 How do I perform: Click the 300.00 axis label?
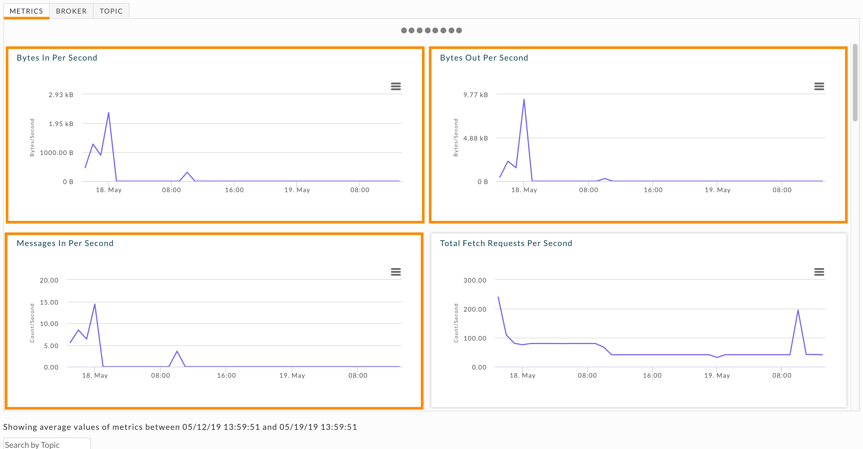pos(475,280)
